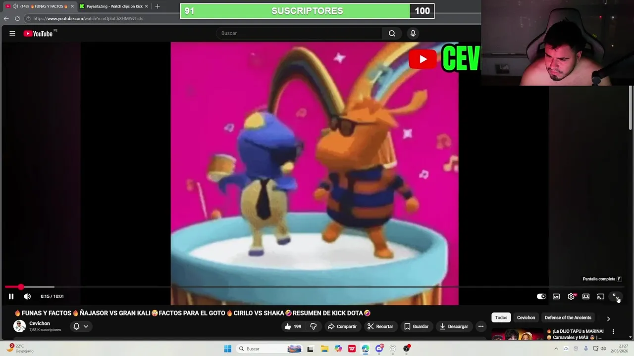Reload the page with refresh icon
Screen dimensions: 634x356
point(17,18)
